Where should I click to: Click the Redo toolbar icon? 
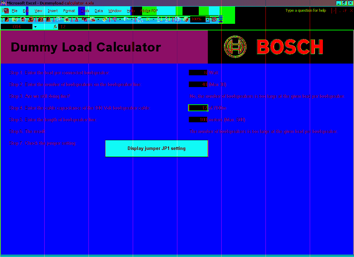pyautogui.click(x=126, y=19)
